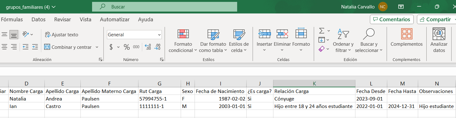The height and width of the screenshot is (118, 456).
Task: Select the 'Hijo estudiante' observations cell
Action: [437, 106]
